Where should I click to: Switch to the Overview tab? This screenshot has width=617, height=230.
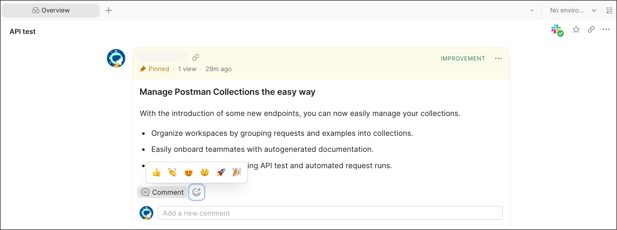(51, 10)
